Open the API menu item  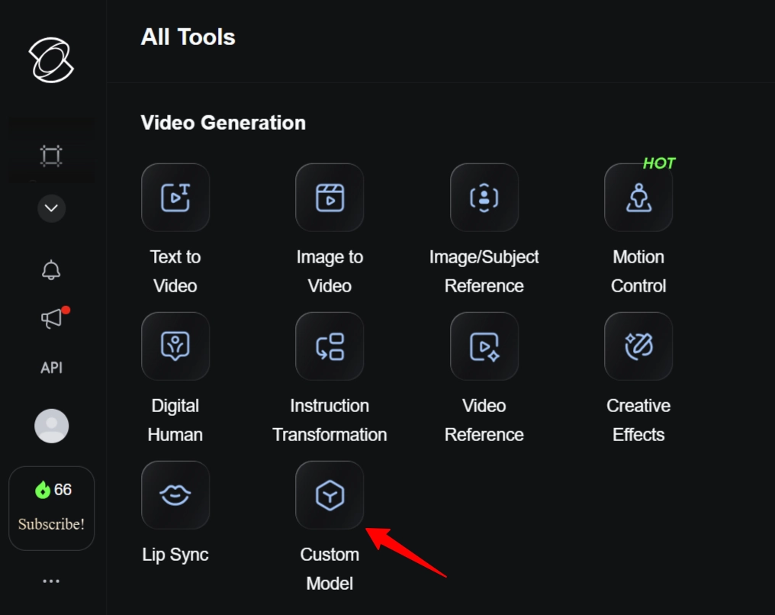pos(51,368)
